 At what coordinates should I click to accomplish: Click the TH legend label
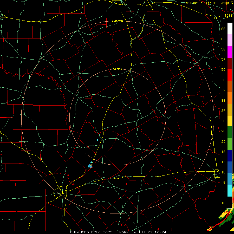coord(223,203)
